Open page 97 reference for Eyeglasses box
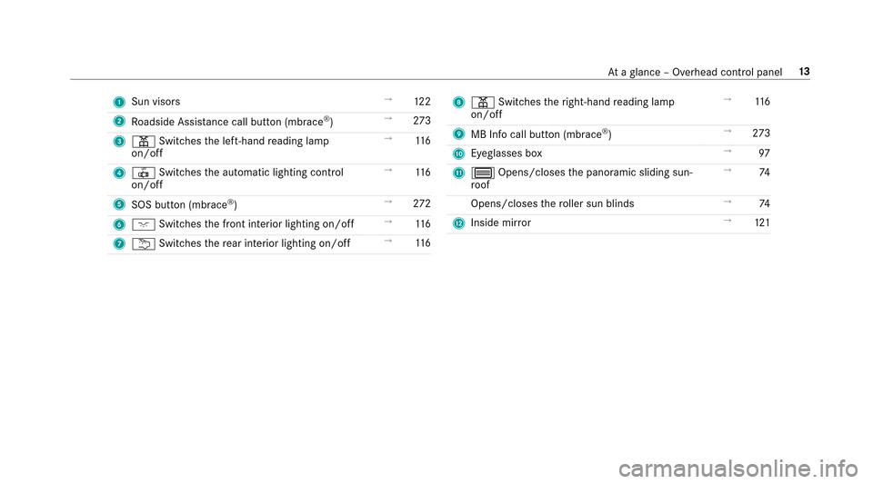 (764, 153)
